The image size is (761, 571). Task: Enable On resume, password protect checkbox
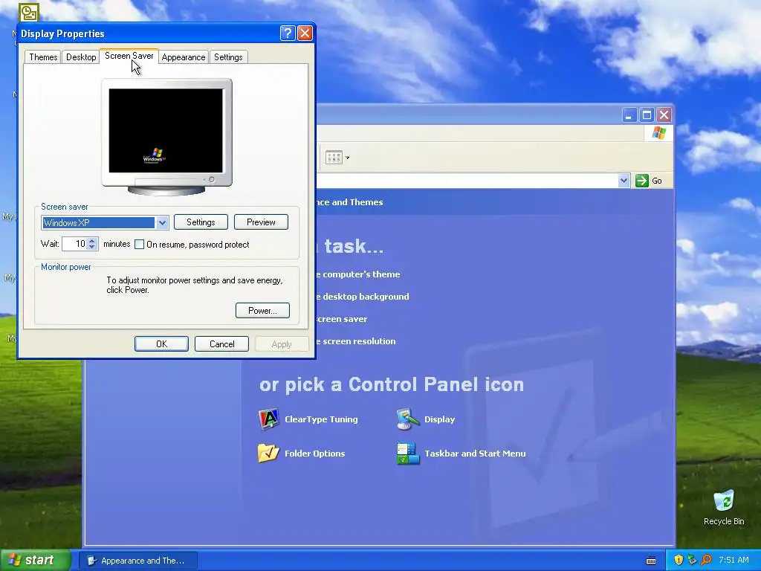click(139, 244)
